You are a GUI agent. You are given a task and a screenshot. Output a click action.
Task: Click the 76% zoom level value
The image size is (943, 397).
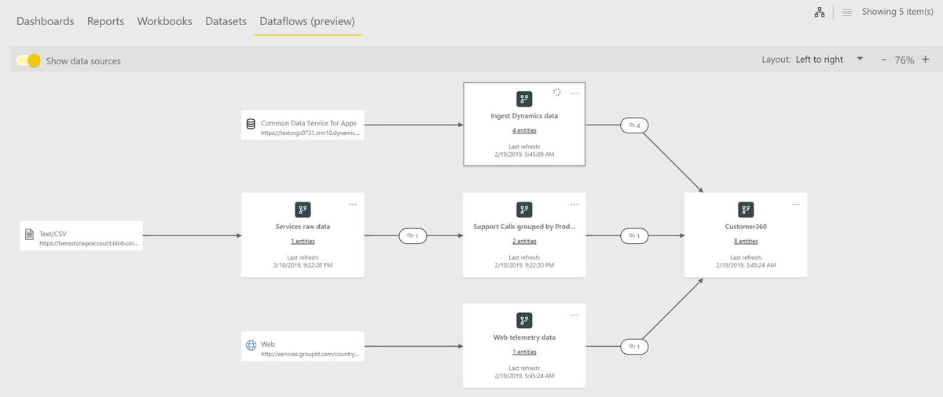click(x=904, y=60)
